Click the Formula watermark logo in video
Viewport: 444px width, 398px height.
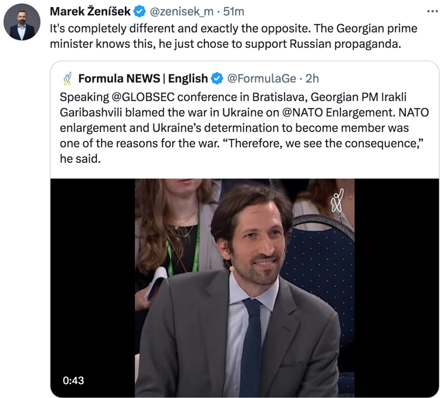[337, 201]
